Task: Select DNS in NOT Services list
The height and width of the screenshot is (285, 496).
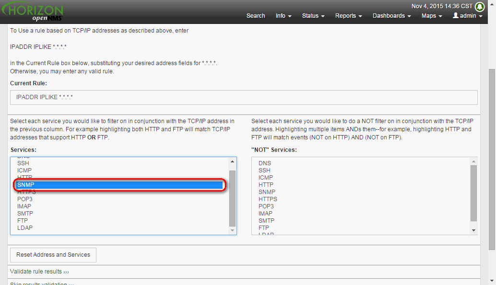Action: [x=264, y=163]
